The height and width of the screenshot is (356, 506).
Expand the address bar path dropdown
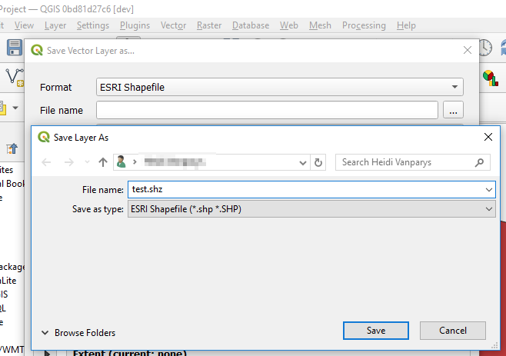click(x=303, y=163)
